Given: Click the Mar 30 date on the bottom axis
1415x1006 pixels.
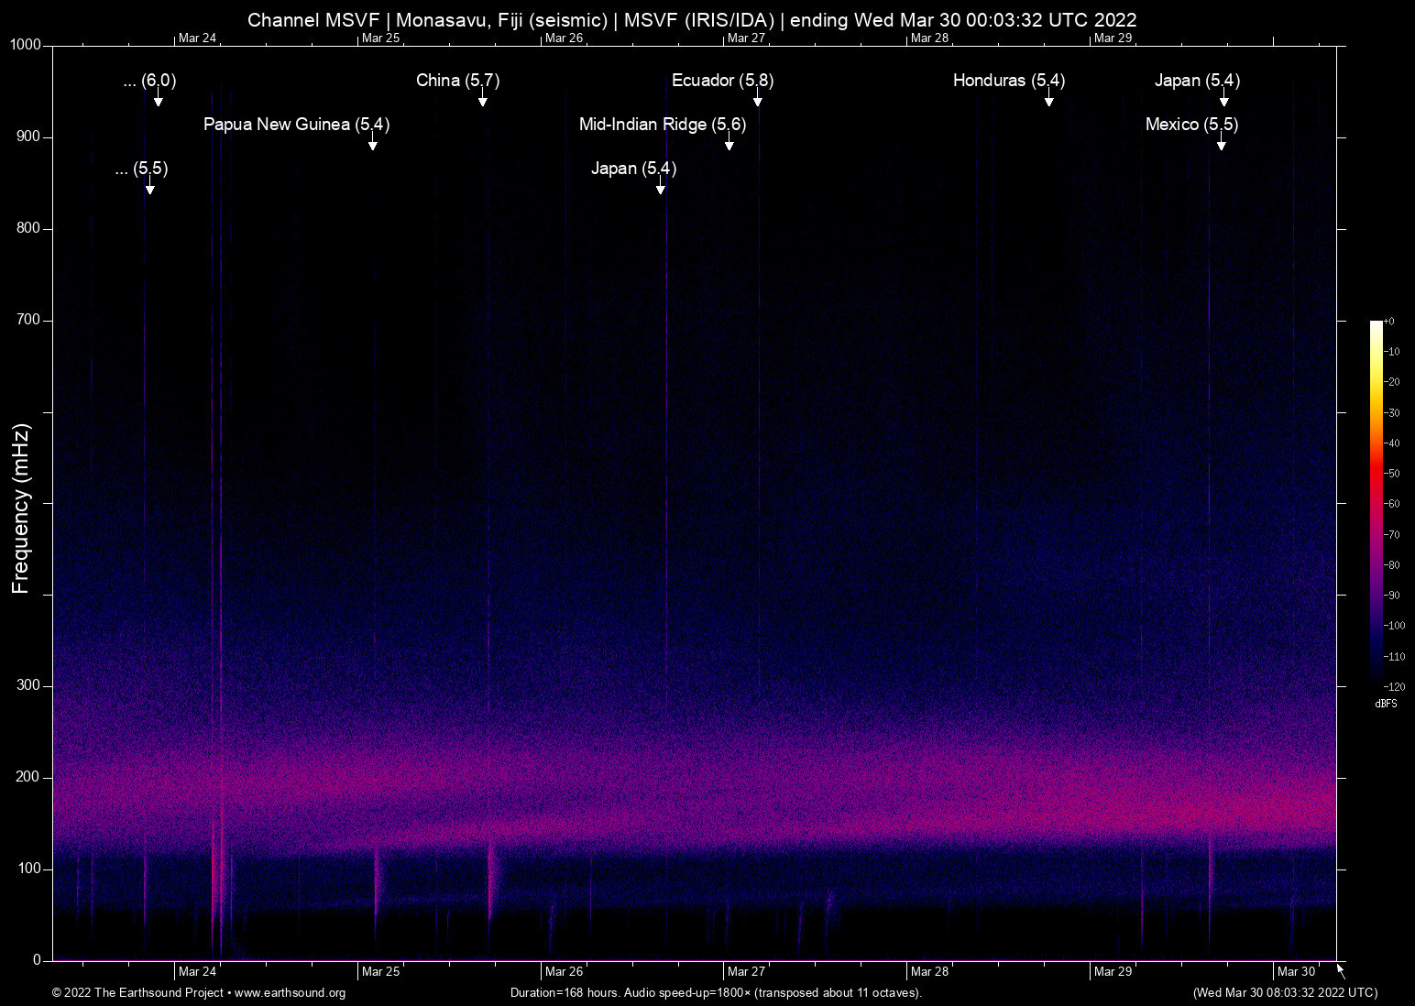Looking at the screenshot, I should tap(1296, 972).
